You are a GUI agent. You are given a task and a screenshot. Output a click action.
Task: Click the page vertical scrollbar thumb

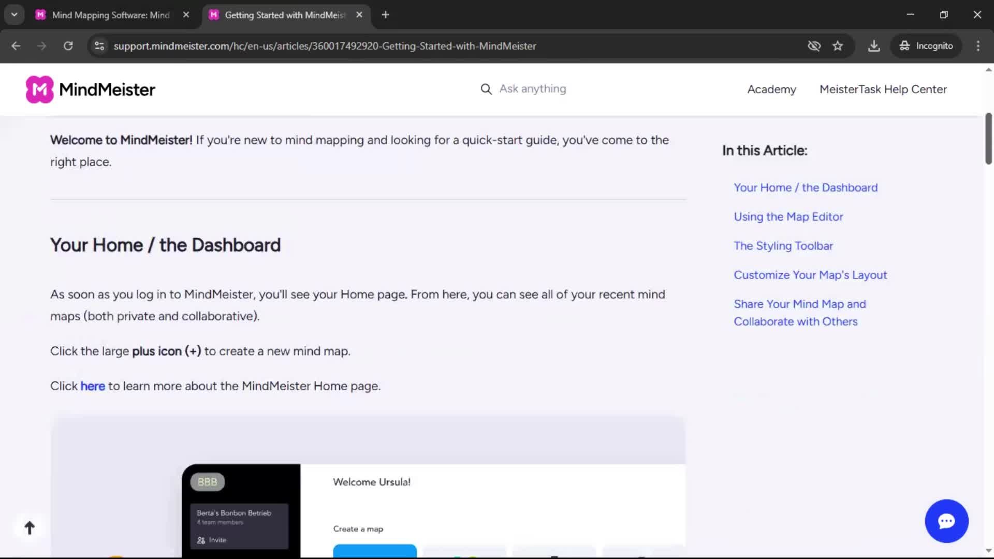988,139
